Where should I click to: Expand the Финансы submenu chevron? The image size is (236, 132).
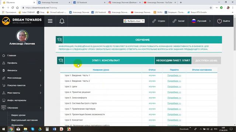tap(41, 70)
